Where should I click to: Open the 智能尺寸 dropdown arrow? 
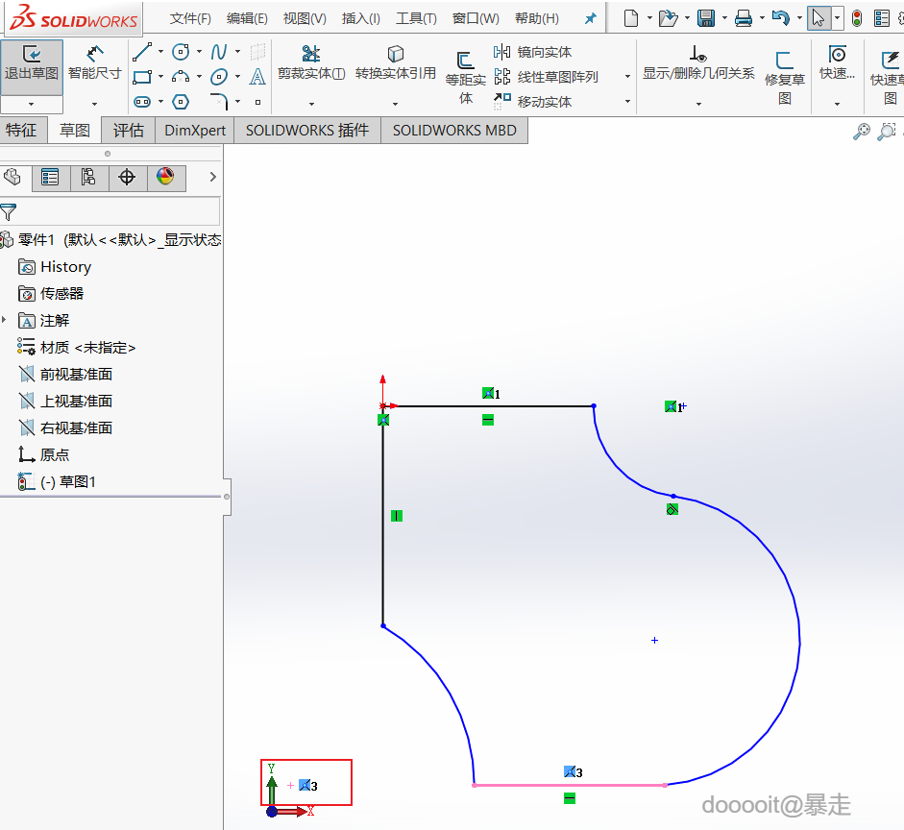click(94, 103)
